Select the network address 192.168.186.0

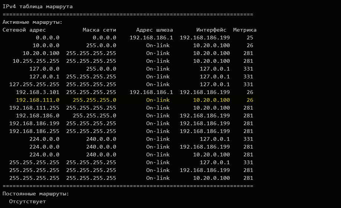click(x=38, y=116)
